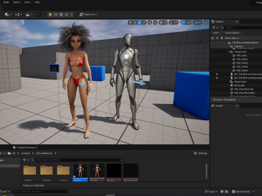Select the Outliner tab
Viewport: 262px width, 196px height.
219,22
